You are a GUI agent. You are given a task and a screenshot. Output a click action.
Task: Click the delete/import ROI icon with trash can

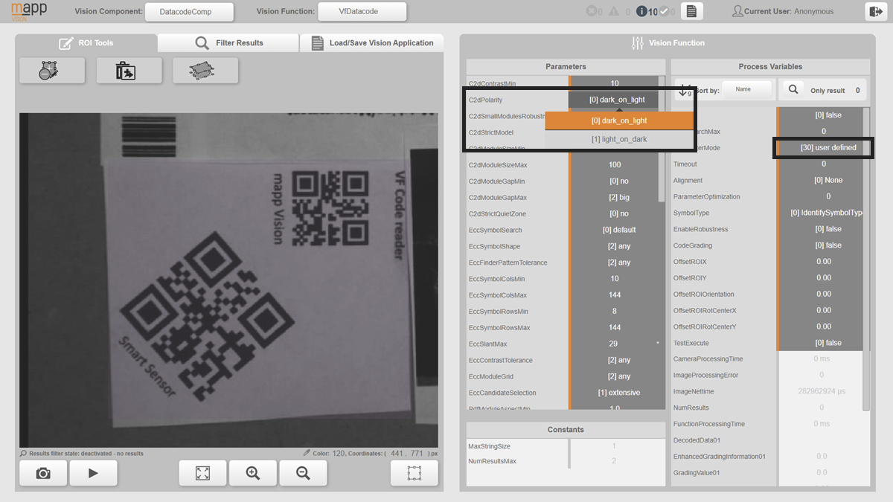(x=129, y=71)
